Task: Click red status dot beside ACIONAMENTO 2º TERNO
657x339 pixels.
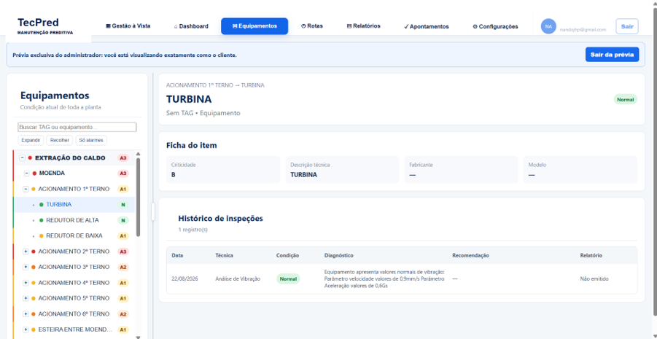Action: pos(33,252)
